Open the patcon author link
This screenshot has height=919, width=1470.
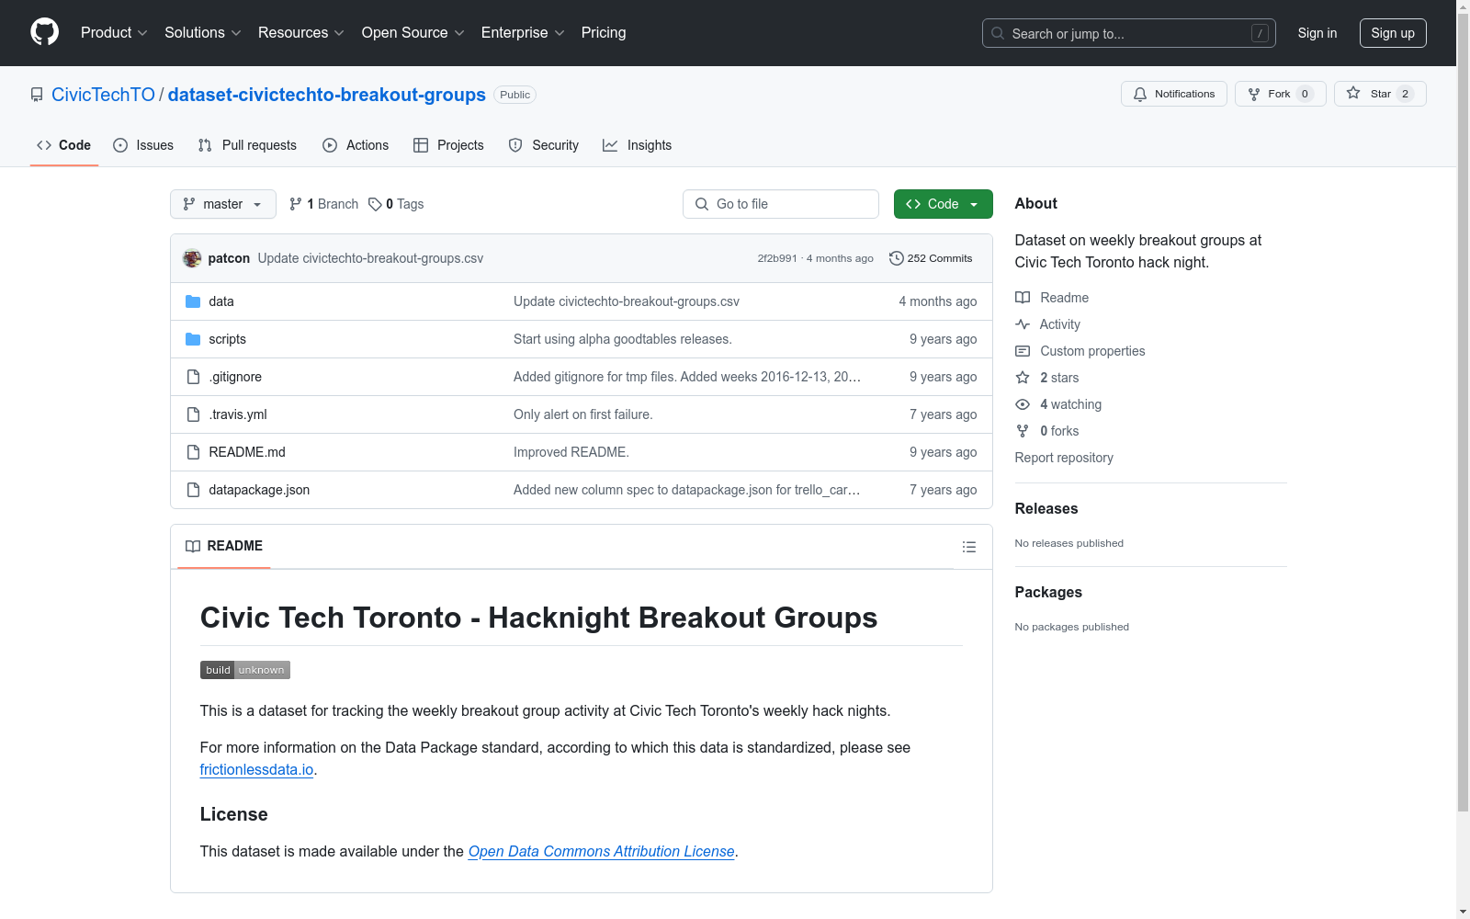(x=229, y=258)
